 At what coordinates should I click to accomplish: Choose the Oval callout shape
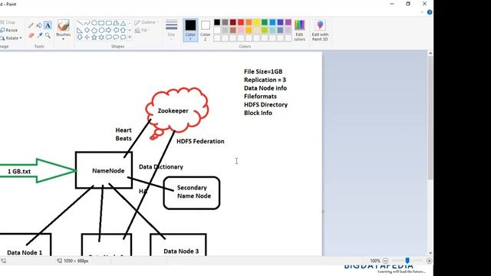pos(116,38)
